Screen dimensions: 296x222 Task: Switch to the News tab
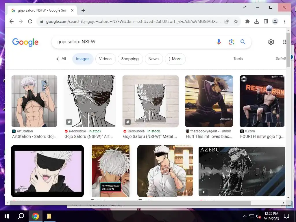click(153, 59)
